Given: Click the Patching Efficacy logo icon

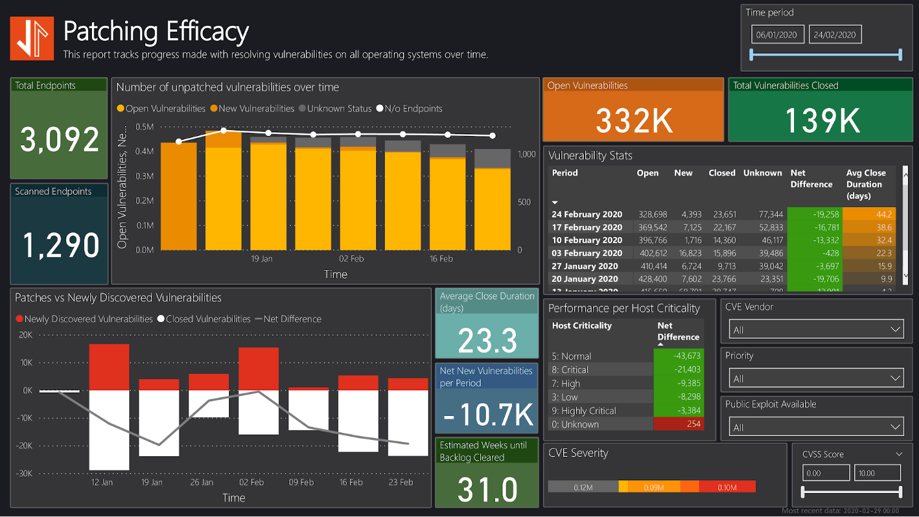Looking at the screenshot, I should tap(31, 38).
